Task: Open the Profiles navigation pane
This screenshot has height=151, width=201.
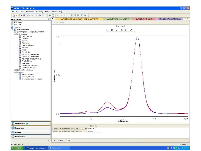Action: point(31,132)
